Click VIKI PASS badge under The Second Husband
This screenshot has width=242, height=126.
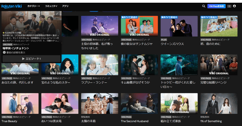pos(126,117)
